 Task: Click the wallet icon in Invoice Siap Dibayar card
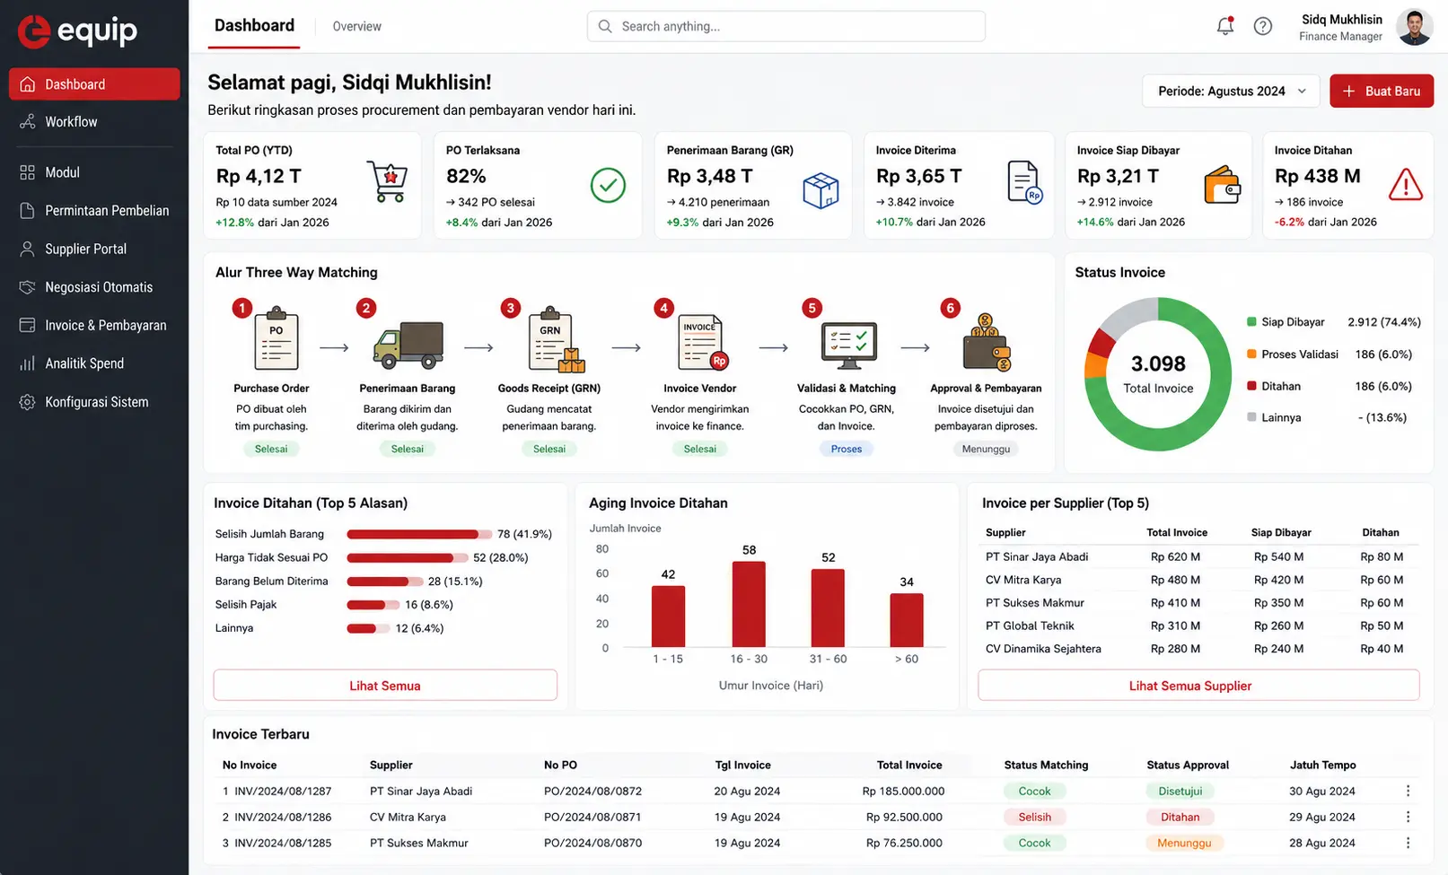[x=1222, y=185]
